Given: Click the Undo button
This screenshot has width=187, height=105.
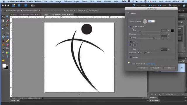Looking at the screenshot, I should (153, 6).
